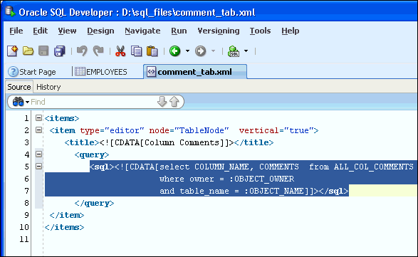The image size is (418, 257).
Task: Open Back button dropdown arrow
Action: coord(188,51)
